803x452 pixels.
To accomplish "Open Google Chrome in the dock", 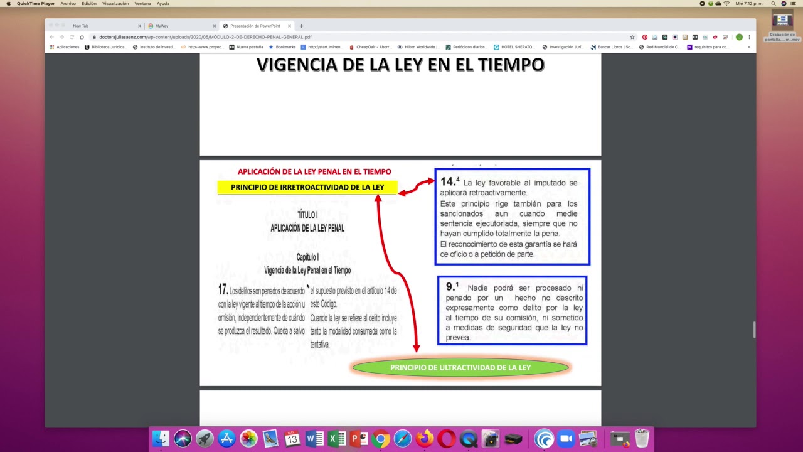I will 381,438.
